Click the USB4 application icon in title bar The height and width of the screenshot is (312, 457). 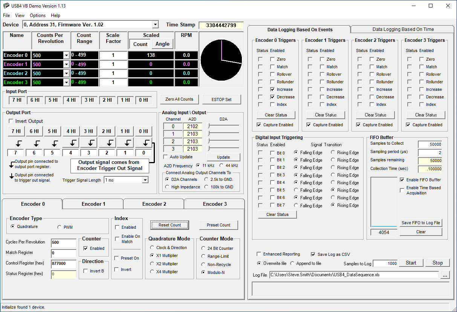pos(6,6)
